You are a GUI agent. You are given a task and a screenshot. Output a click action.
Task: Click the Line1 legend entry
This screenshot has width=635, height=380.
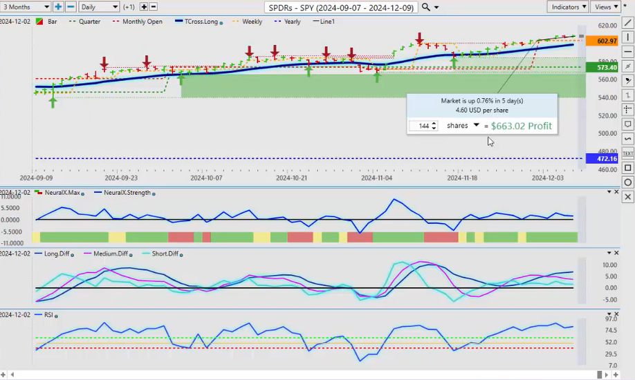(324, 21)
